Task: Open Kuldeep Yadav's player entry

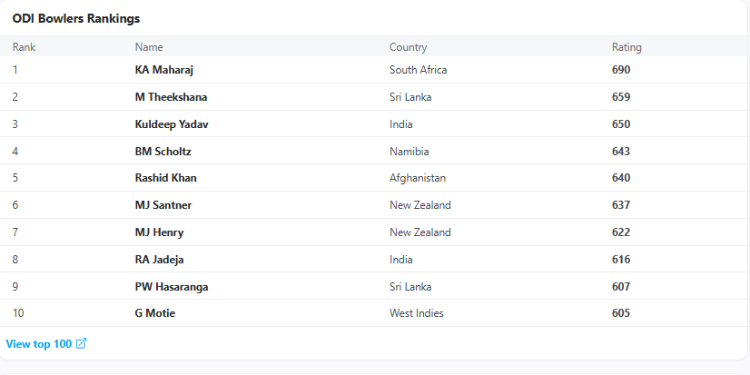Action: [x=172, y=124]
